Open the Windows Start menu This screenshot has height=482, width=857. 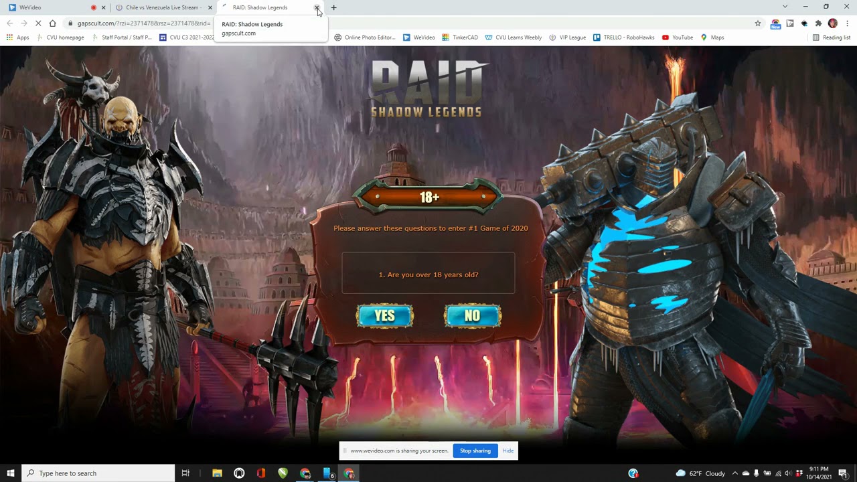pos(11,473)
